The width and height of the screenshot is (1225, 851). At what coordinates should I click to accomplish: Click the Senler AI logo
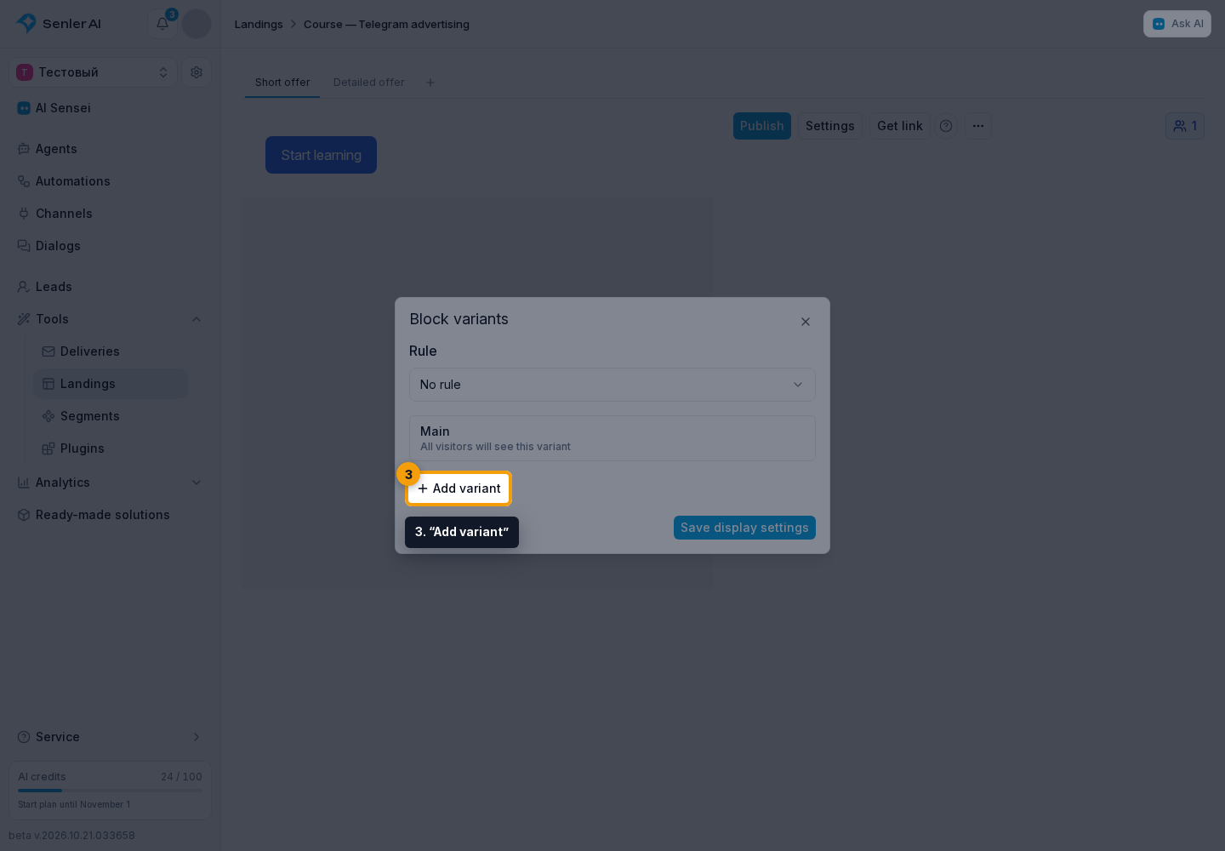click(59, 24)
